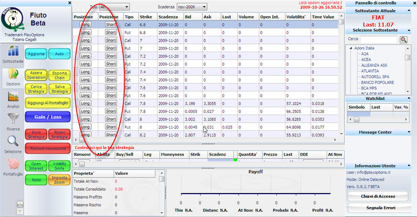The width and height of the screenshot is (417, 217).
Task: Click the Auto button
Action: click(60, 54)
